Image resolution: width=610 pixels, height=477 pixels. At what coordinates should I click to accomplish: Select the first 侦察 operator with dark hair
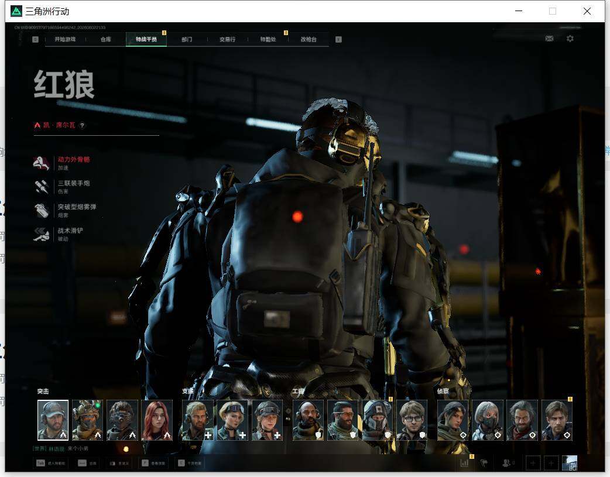pyautogui.click(x=453, y=420)
